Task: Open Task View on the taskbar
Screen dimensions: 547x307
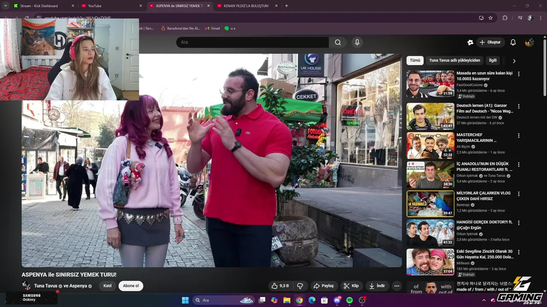Action: (x=262, y=300)
